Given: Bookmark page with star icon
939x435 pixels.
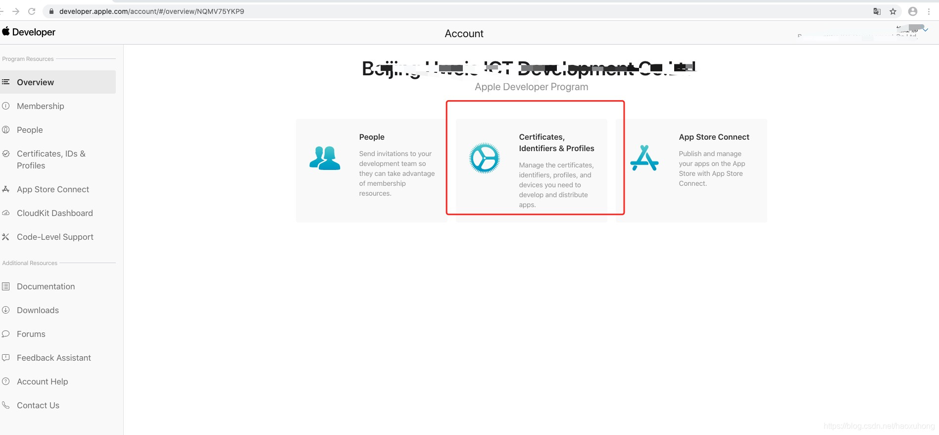Looking at the screenshot, I should tap(893, 11).
